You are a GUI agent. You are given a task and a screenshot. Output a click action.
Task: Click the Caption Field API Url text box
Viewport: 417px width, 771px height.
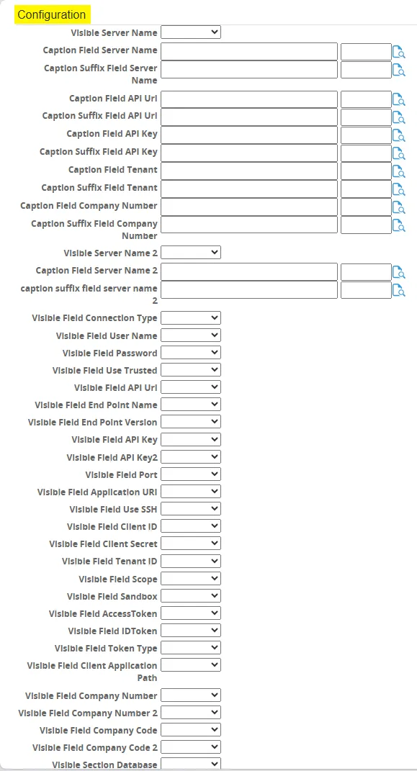pos(249,99)
